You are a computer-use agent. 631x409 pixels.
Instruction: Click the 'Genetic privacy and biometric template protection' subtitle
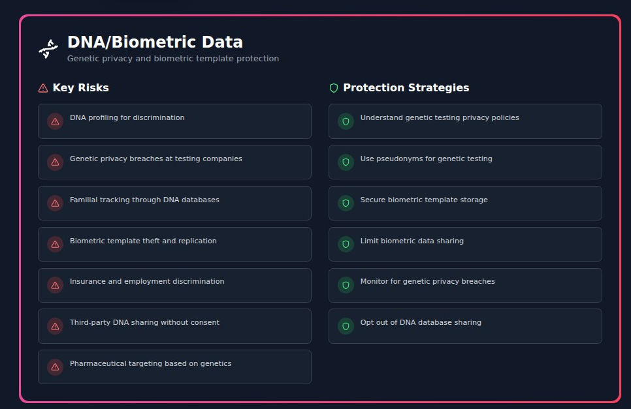point(172,59)
